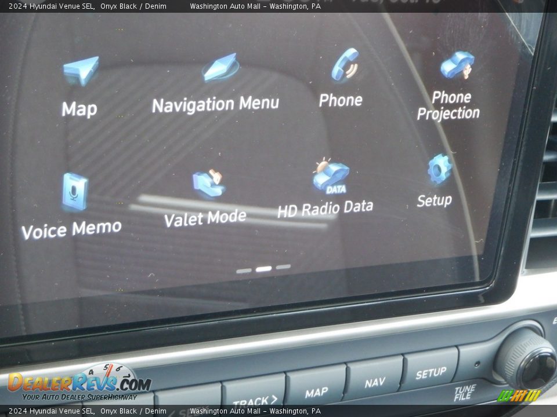The height and width of the screenshot is (417, 557).
Task: Select the 'HD Radio Data' label
Action: 325,209
